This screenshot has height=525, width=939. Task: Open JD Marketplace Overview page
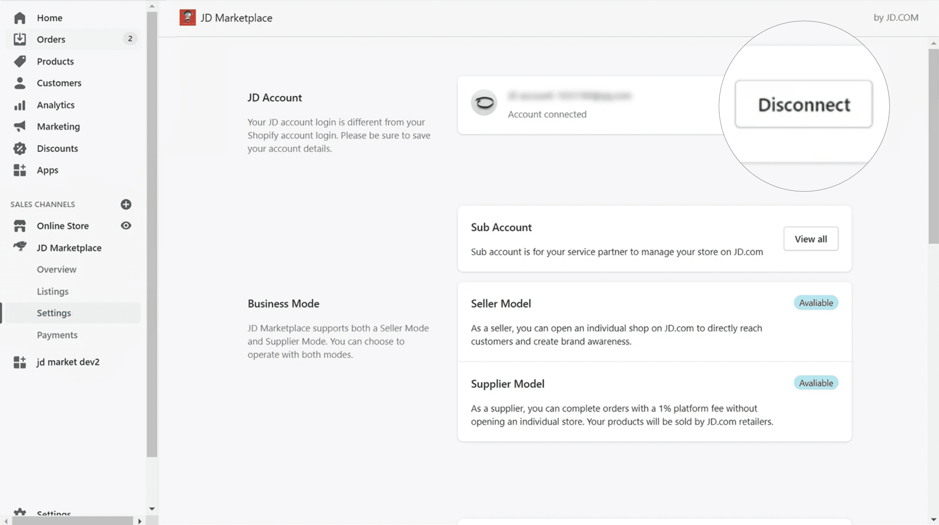(57, 269)
